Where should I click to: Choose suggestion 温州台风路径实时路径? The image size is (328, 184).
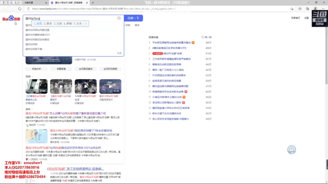pos(37,39)
